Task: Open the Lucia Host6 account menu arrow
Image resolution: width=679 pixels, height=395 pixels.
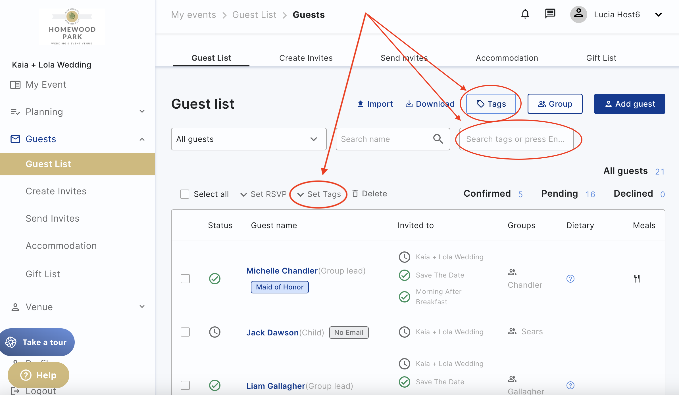Action: tap(658, 14)
